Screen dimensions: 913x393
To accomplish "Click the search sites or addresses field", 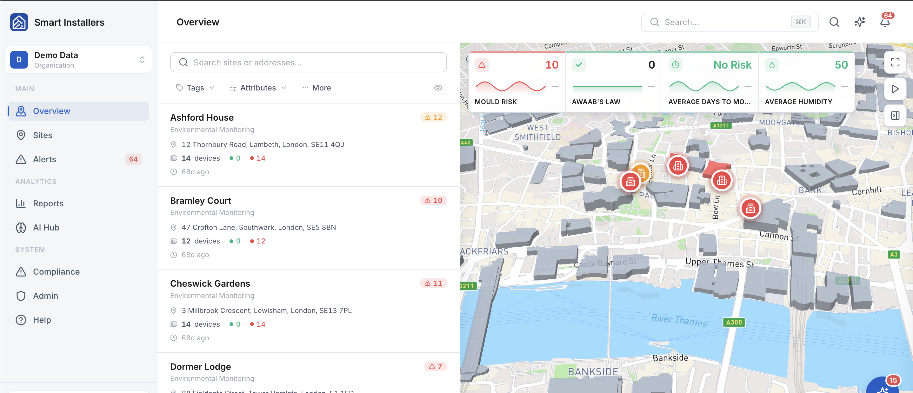I will (308, 62).
